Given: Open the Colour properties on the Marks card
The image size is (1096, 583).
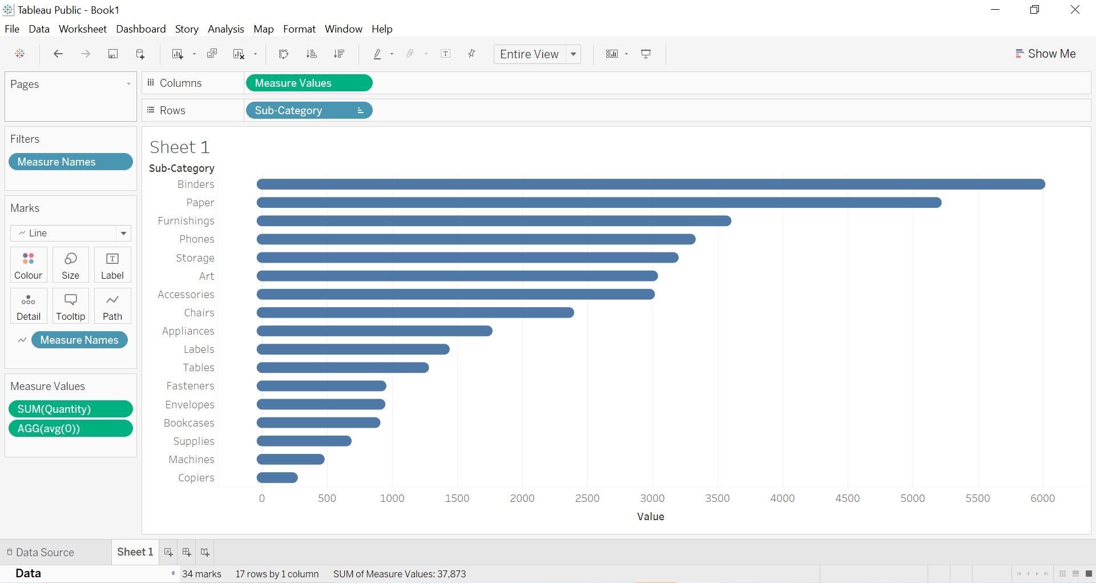Looking at the screenshot, I should pos(28,264).
